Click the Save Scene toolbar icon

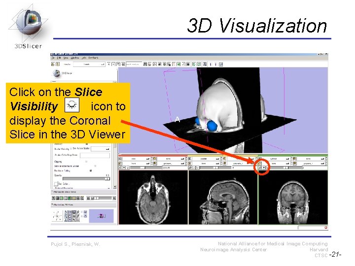pyautogui.click(x=58, y=64)
